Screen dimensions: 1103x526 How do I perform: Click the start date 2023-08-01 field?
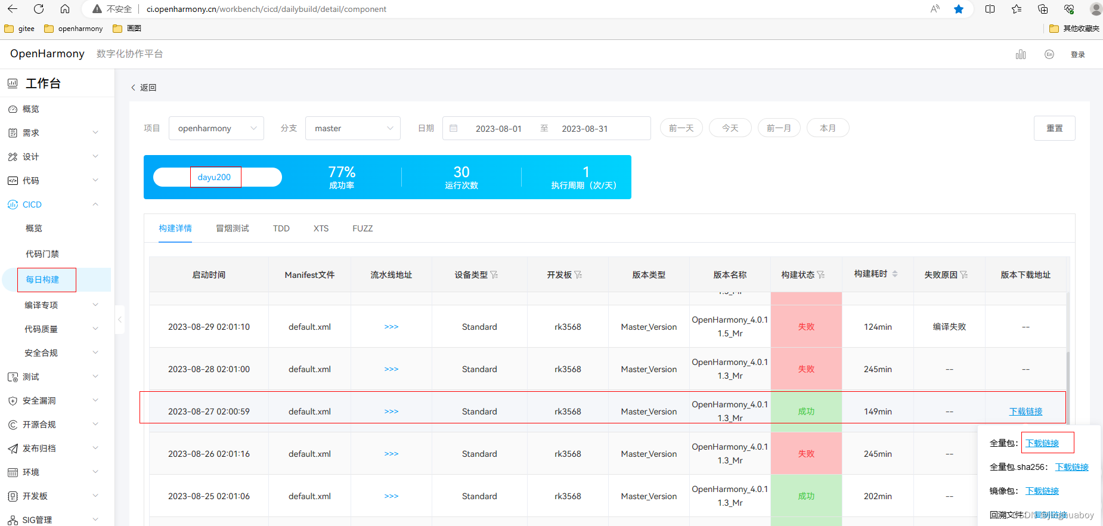(x=498, y=129)
